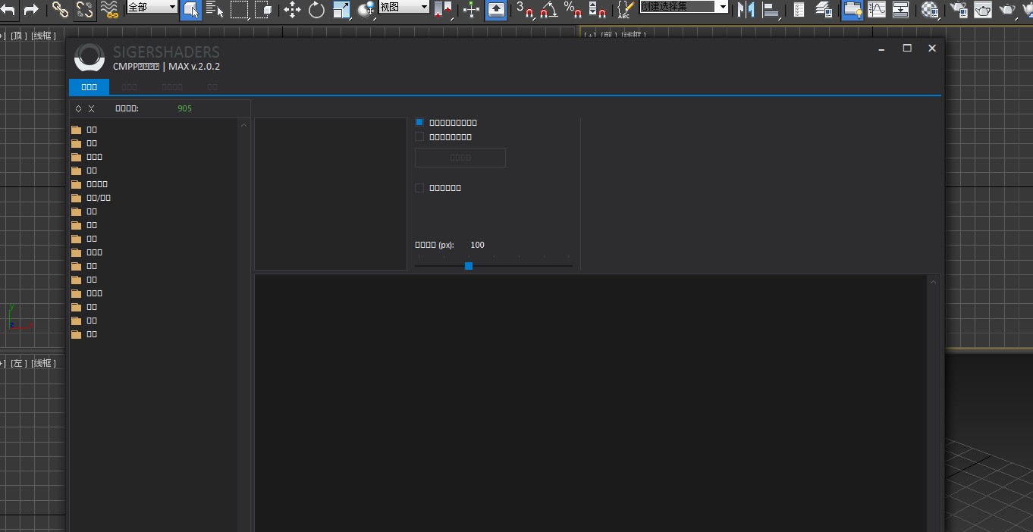The height and width of the screenshot is (532, 1033).
Task: Open the Layer Explorer icon
Action: pyautogui.click(x=824, y=10)
